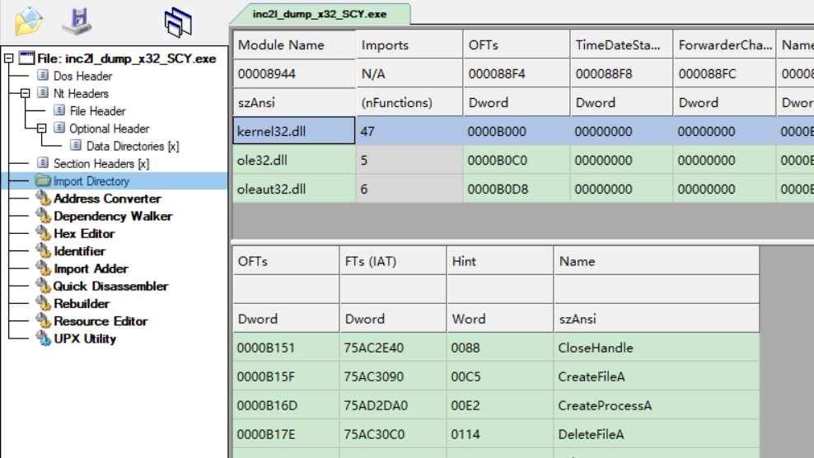
Task: Open the UPX Utility tool
Action: point(85,339)
